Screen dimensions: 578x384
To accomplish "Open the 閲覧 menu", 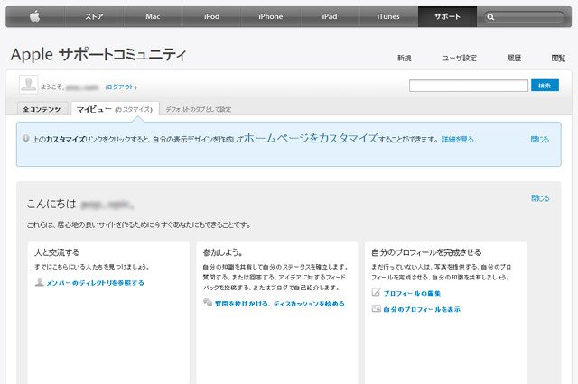I will (x=558, y=58).
